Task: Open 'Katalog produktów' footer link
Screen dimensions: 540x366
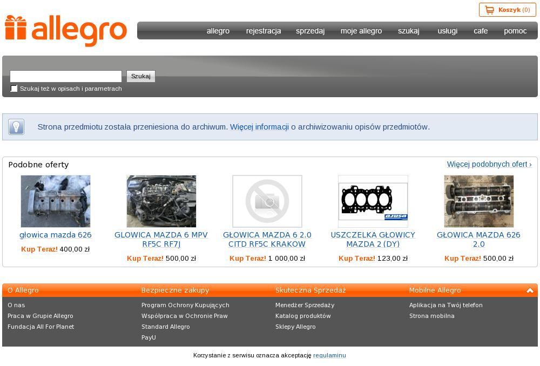Action: 303,316
